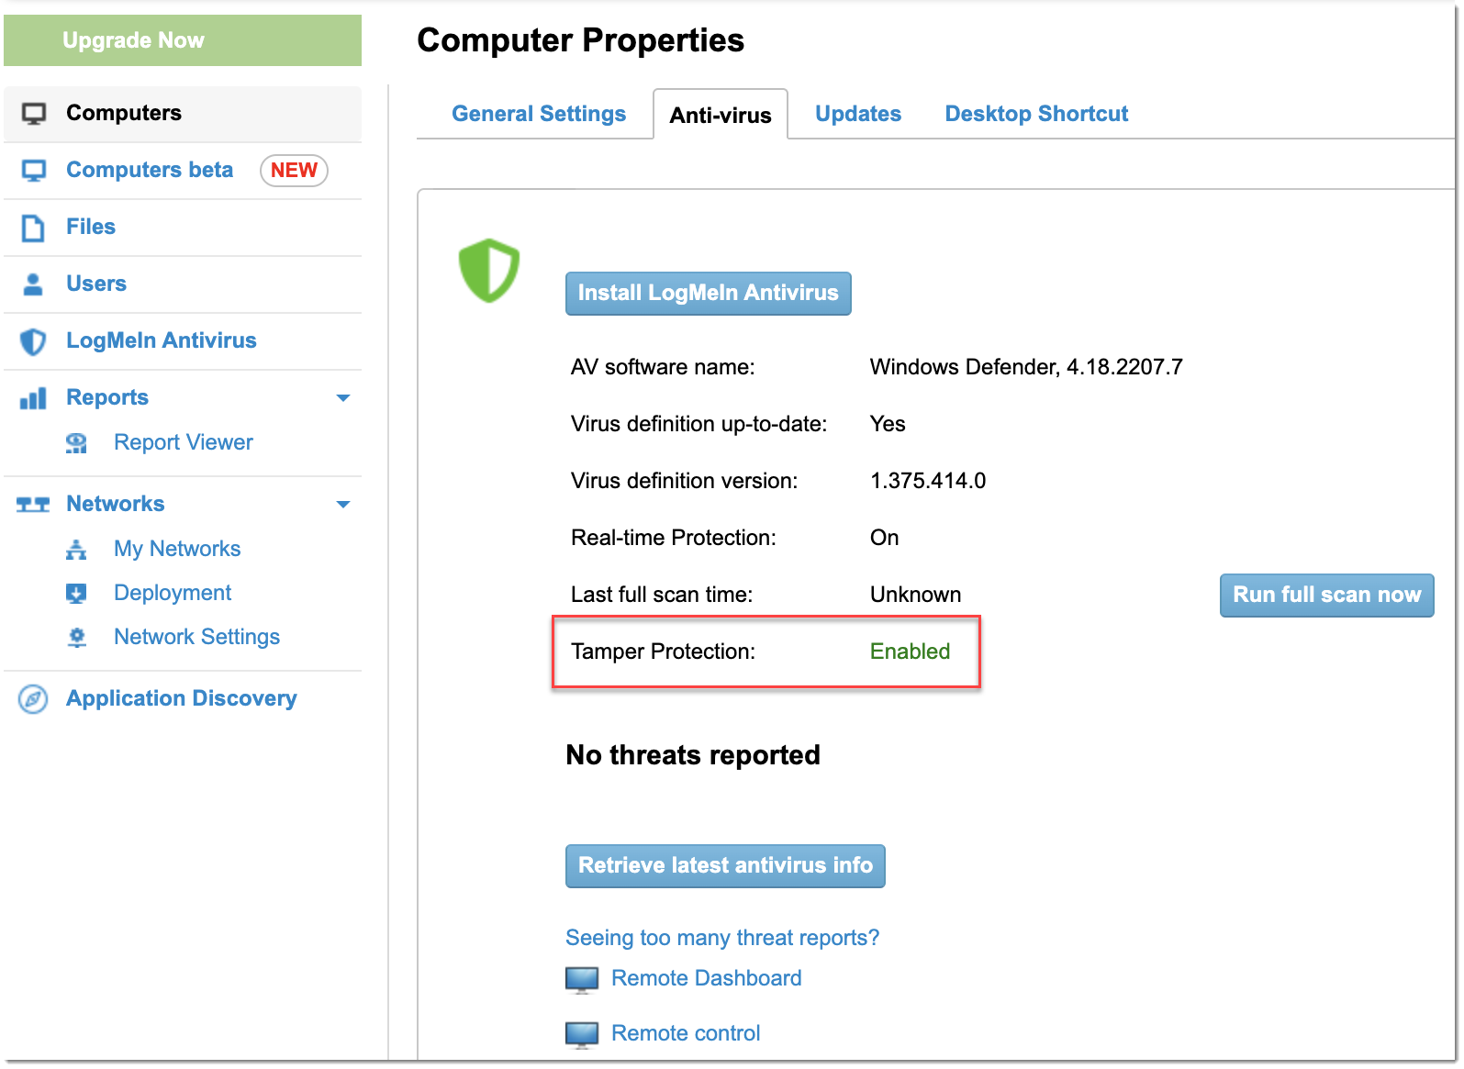Open Networks section label
This screenshot has height=1069, width=1464.
pos(116,504)
